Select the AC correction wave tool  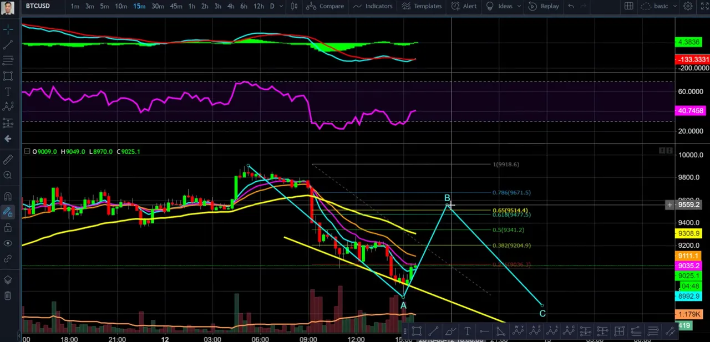(569, 331)
